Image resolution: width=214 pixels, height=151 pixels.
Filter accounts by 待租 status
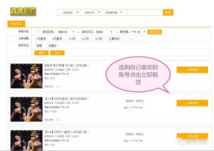click(x=39, y=46)
